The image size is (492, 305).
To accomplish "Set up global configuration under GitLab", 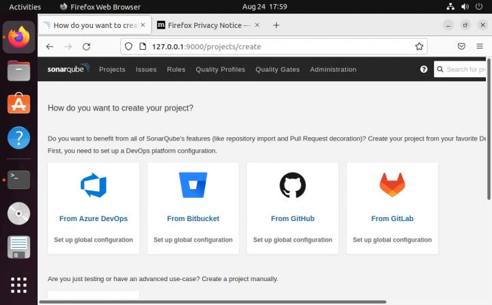I will (392, 239).
